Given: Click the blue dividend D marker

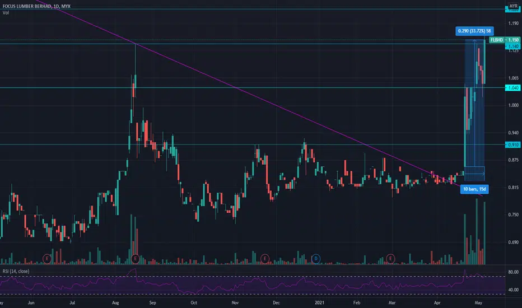Looking at the screenshot, I should pyautogui.click(x=315, y=258).
